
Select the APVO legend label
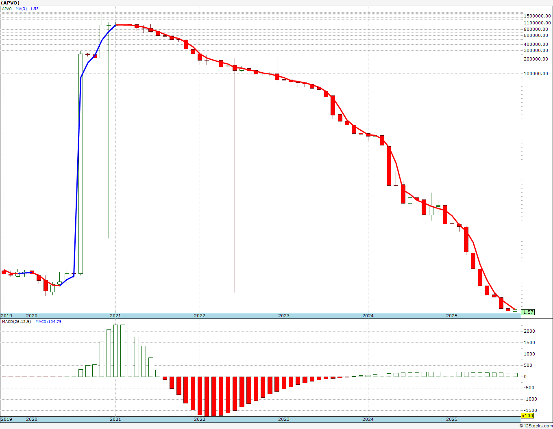[x=7, y=9]
